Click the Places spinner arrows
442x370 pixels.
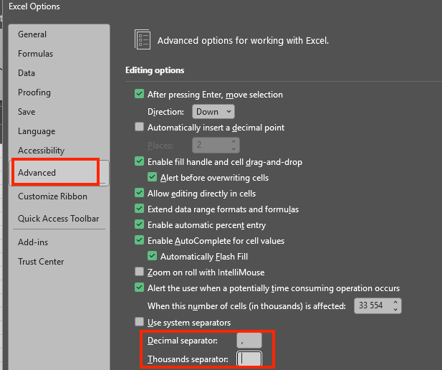234,145
